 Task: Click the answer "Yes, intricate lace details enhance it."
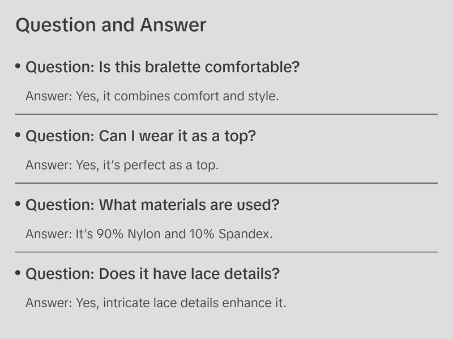coord(156,303)
